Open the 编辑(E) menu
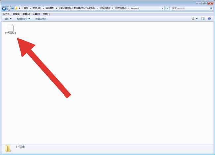 [16, 14]
